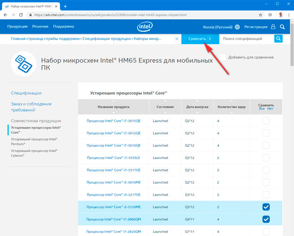Check compare box for Core i3-3217UE
This screenshot has width=294, height=236.
266,195
